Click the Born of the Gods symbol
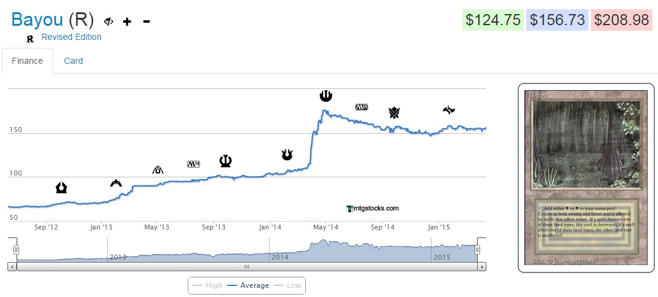The image size is (658, 297). coord(287,154)
